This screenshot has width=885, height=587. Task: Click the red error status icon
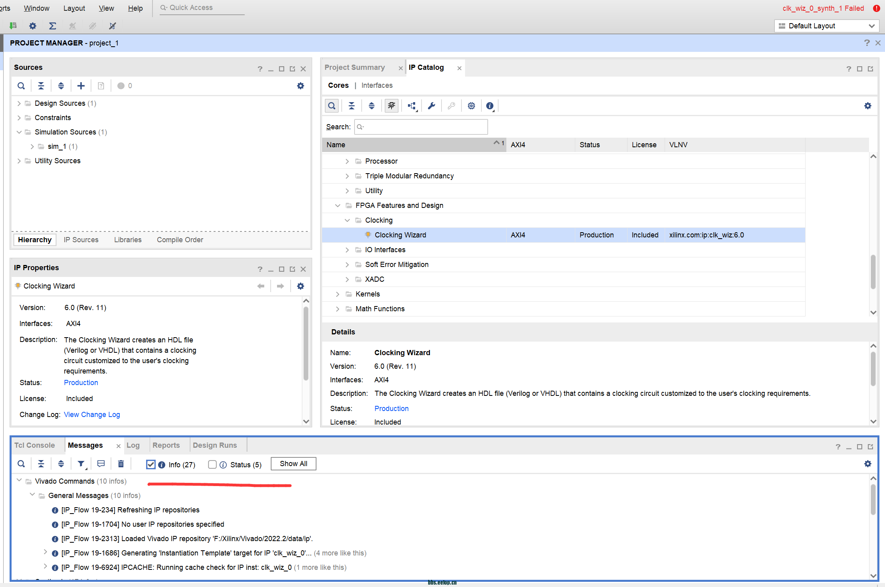[877, 8]
